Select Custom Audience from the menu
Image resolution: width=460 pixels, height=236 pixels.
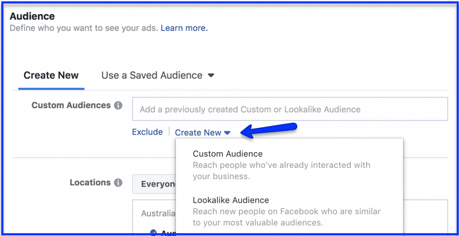pyautogui.click(x=228, y=153)
